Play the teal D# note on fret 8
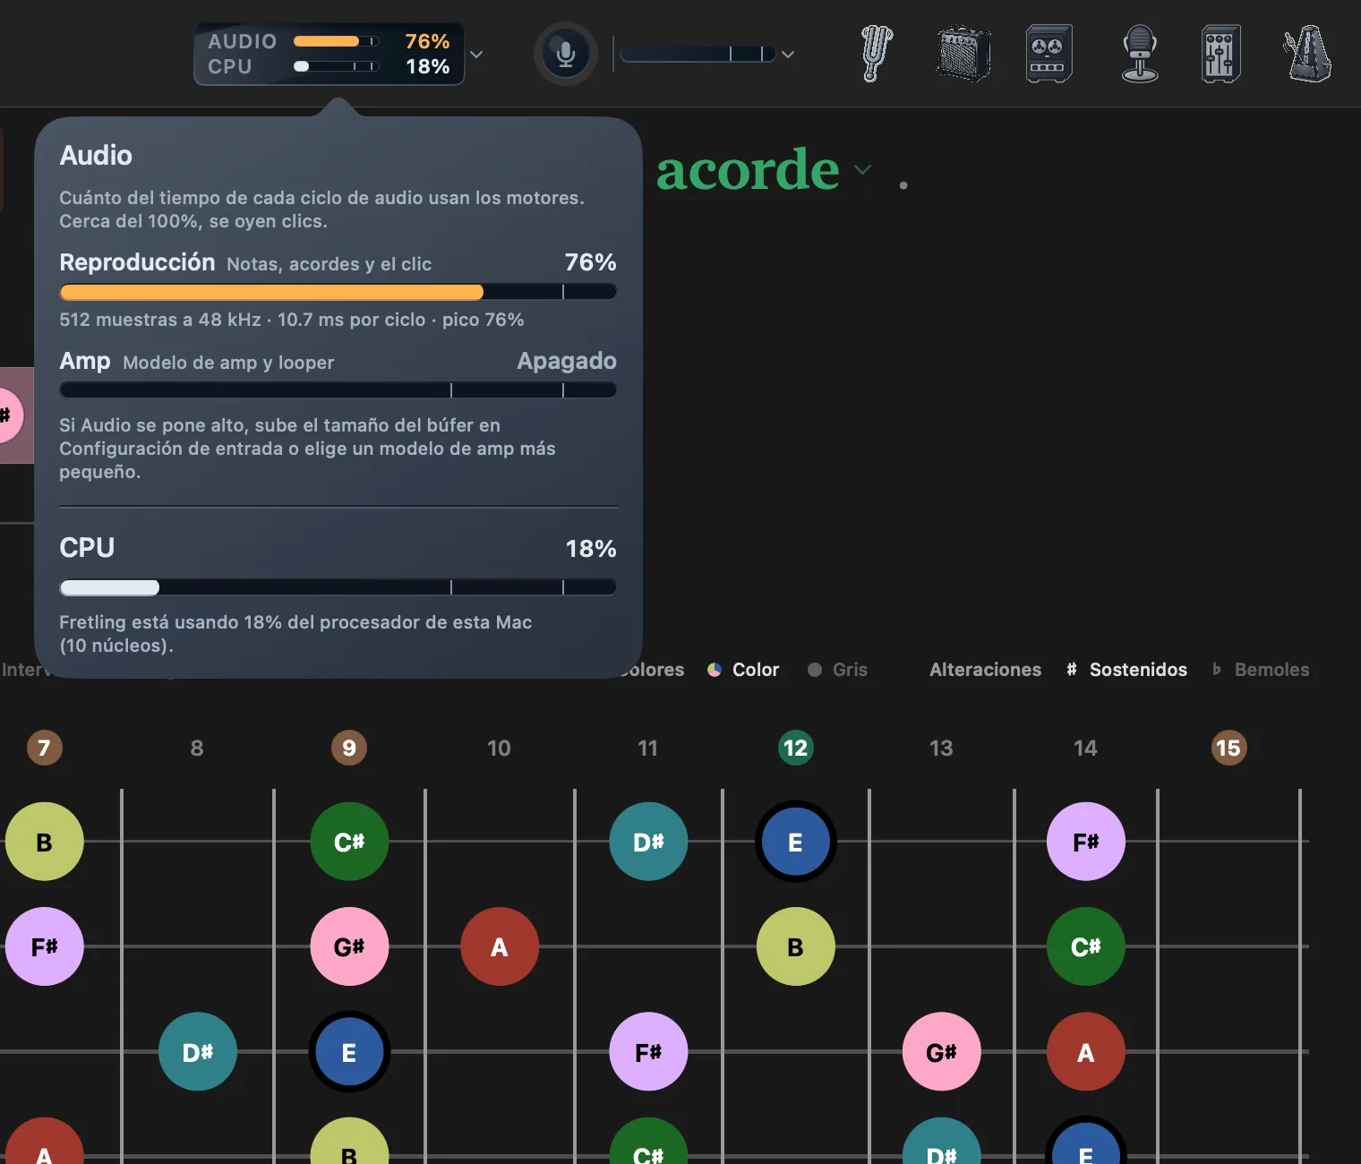Screen dimensions: 1361x1164 (198, 1051)
